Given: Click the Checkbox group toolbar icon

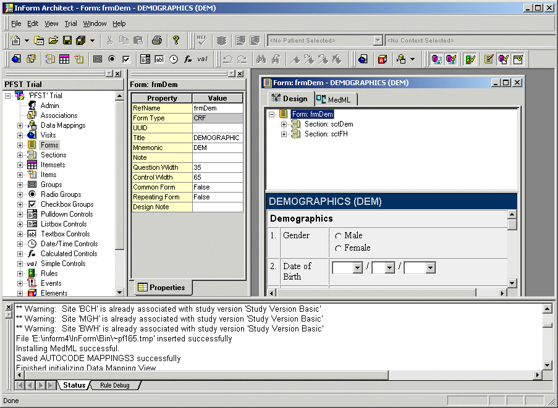Looking at the screenshot, I should pos(126,59).
